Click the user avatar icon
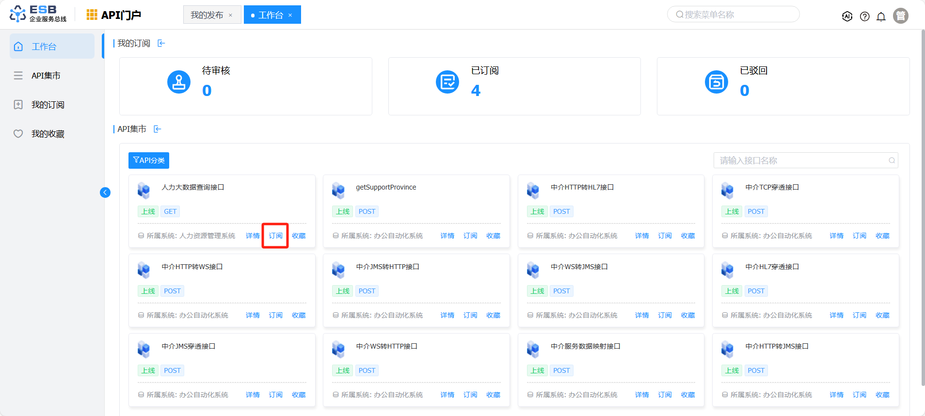Viewport: 925px width, 416px height. [900, 16]
